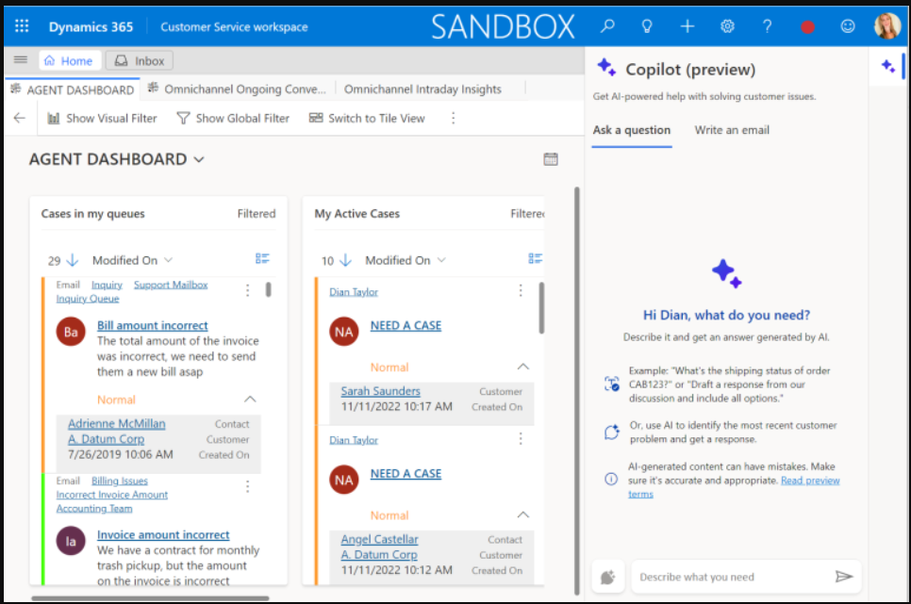Select the Inbox tab

(x=140, y=60)
